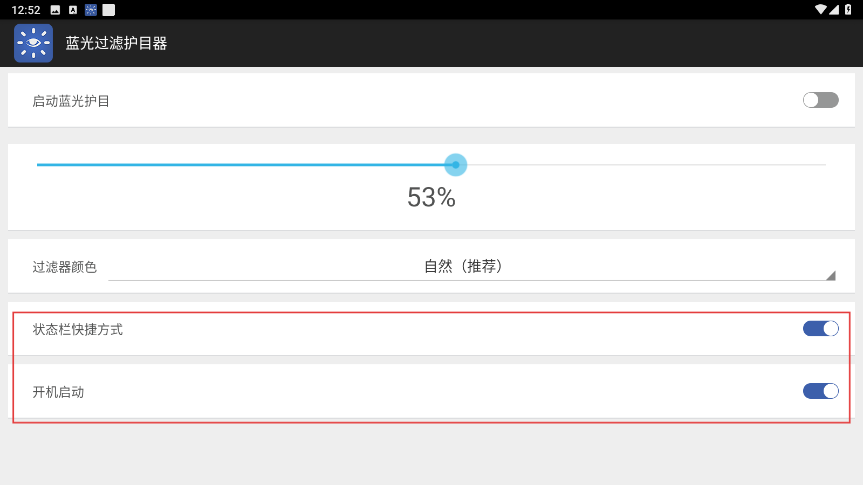Tap the battery charging icon
Image resolution: width=863 pixels, height=485 pixels.
[x=848, y=10]
